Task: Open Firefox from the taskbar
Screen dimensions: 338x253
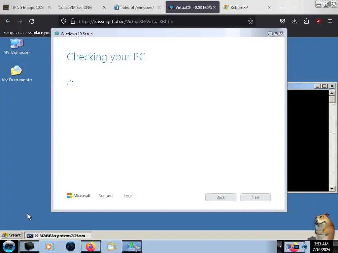Action: 91,246
